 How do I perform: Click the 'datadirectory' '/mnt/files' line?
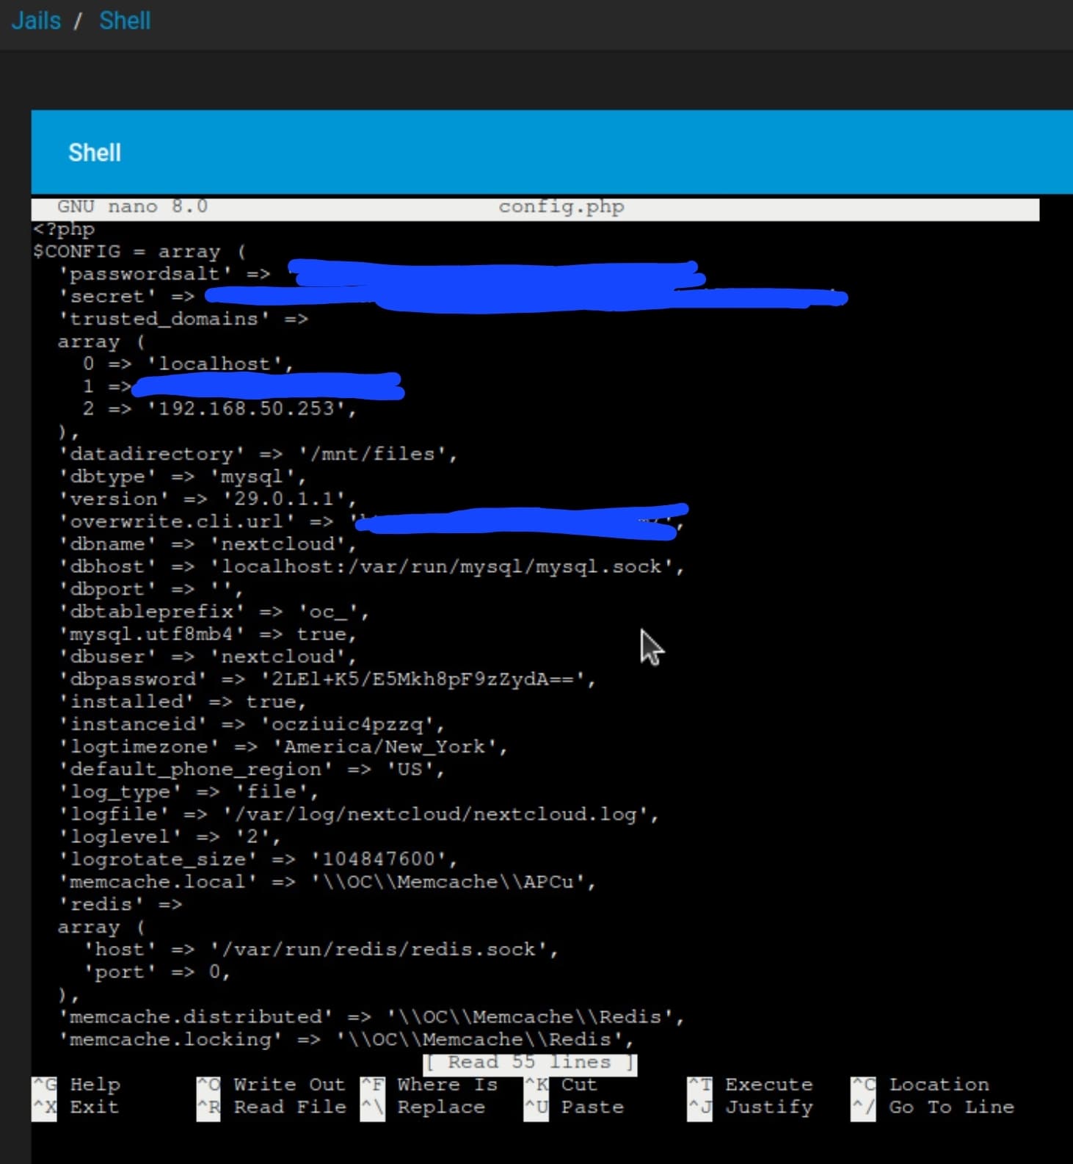click(x=258, y=454)
